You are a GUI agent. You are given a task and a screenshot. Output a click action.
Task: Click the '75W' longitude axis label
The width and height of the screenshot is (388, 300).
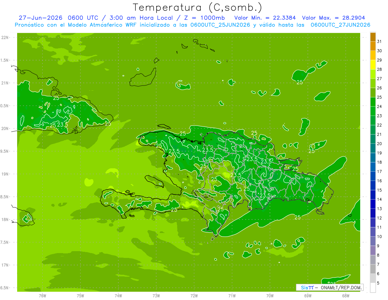81,295
